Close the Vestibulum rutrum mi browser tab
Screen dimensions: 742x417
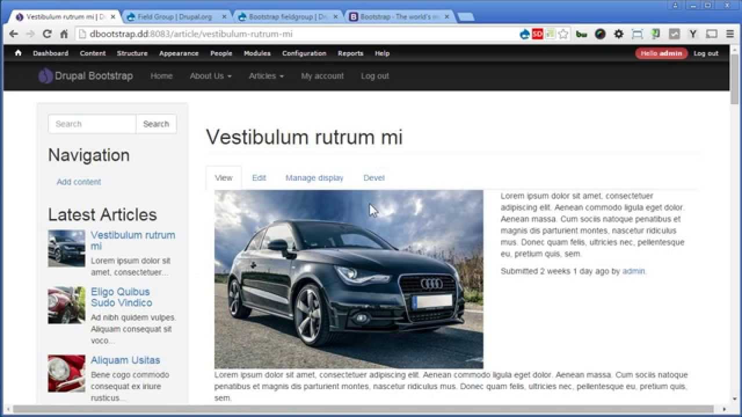pyautogui.click(x=113, y=17)
